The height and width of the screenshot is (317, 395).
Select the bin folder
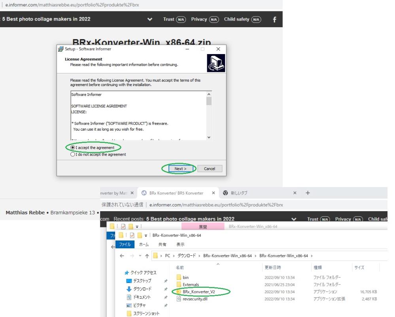[185, 277]
